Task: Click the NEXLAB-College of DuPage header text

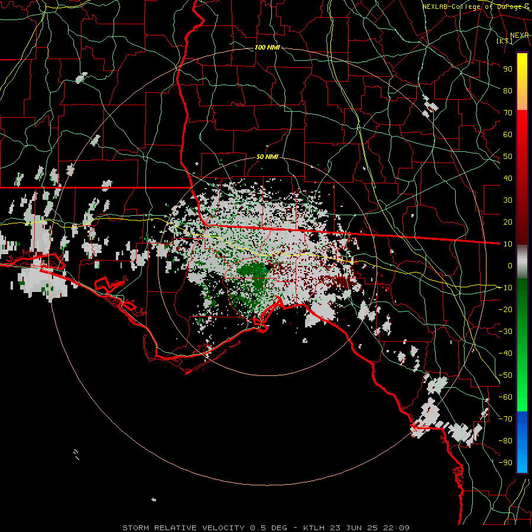Action: (x=476, y=7)
